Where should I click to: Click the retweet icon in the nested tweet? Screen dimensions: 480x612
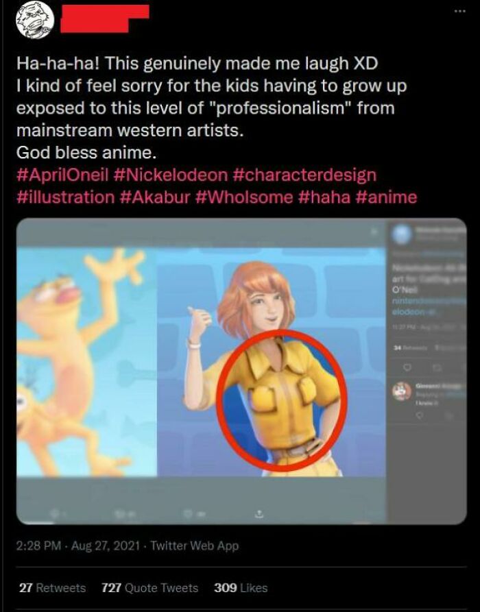(437, 367)
